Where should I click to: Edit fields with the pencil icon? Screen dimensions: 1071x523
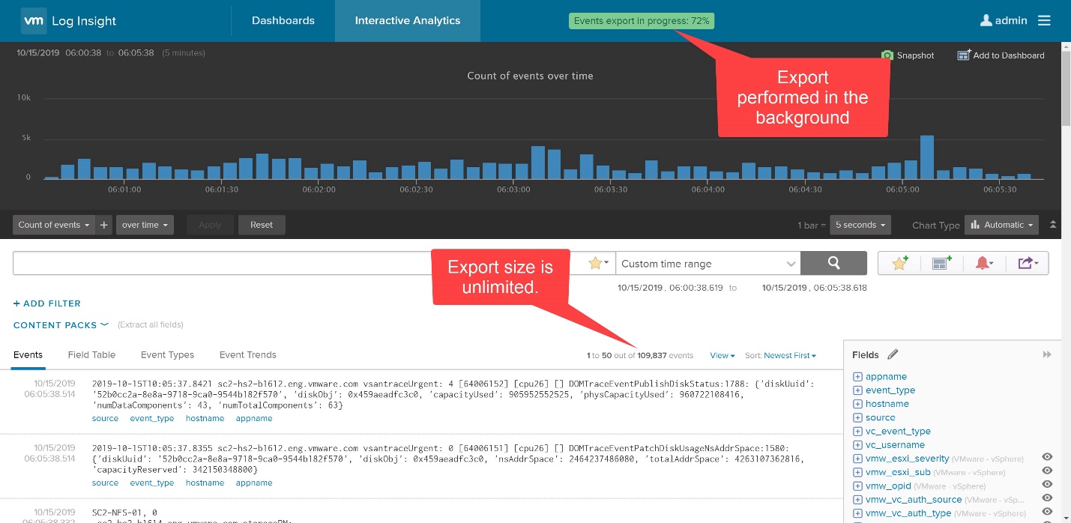pyautogui.click(x=893, y=354)
